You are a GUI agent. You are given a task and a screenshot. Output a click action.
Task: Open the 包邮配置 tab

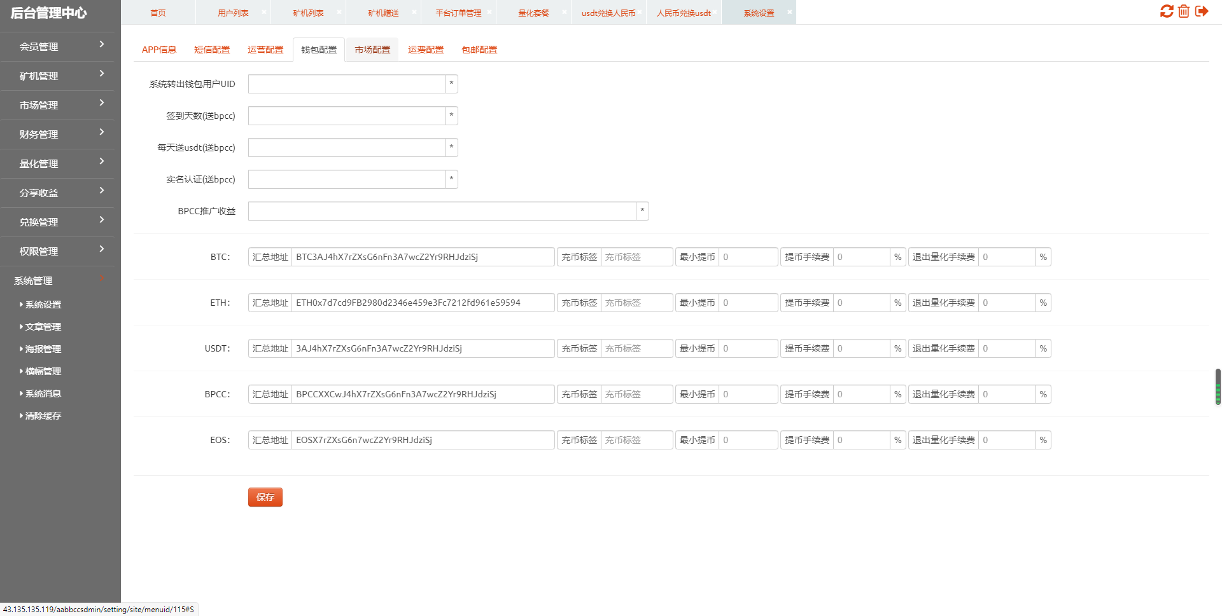479,50
